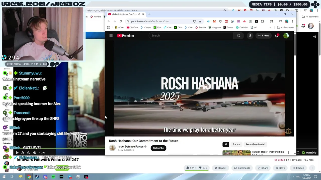Viewport: 321px width, 180px height.
Task: Subscribe to Israel Defense Forces channel
Action: (158, 148)
